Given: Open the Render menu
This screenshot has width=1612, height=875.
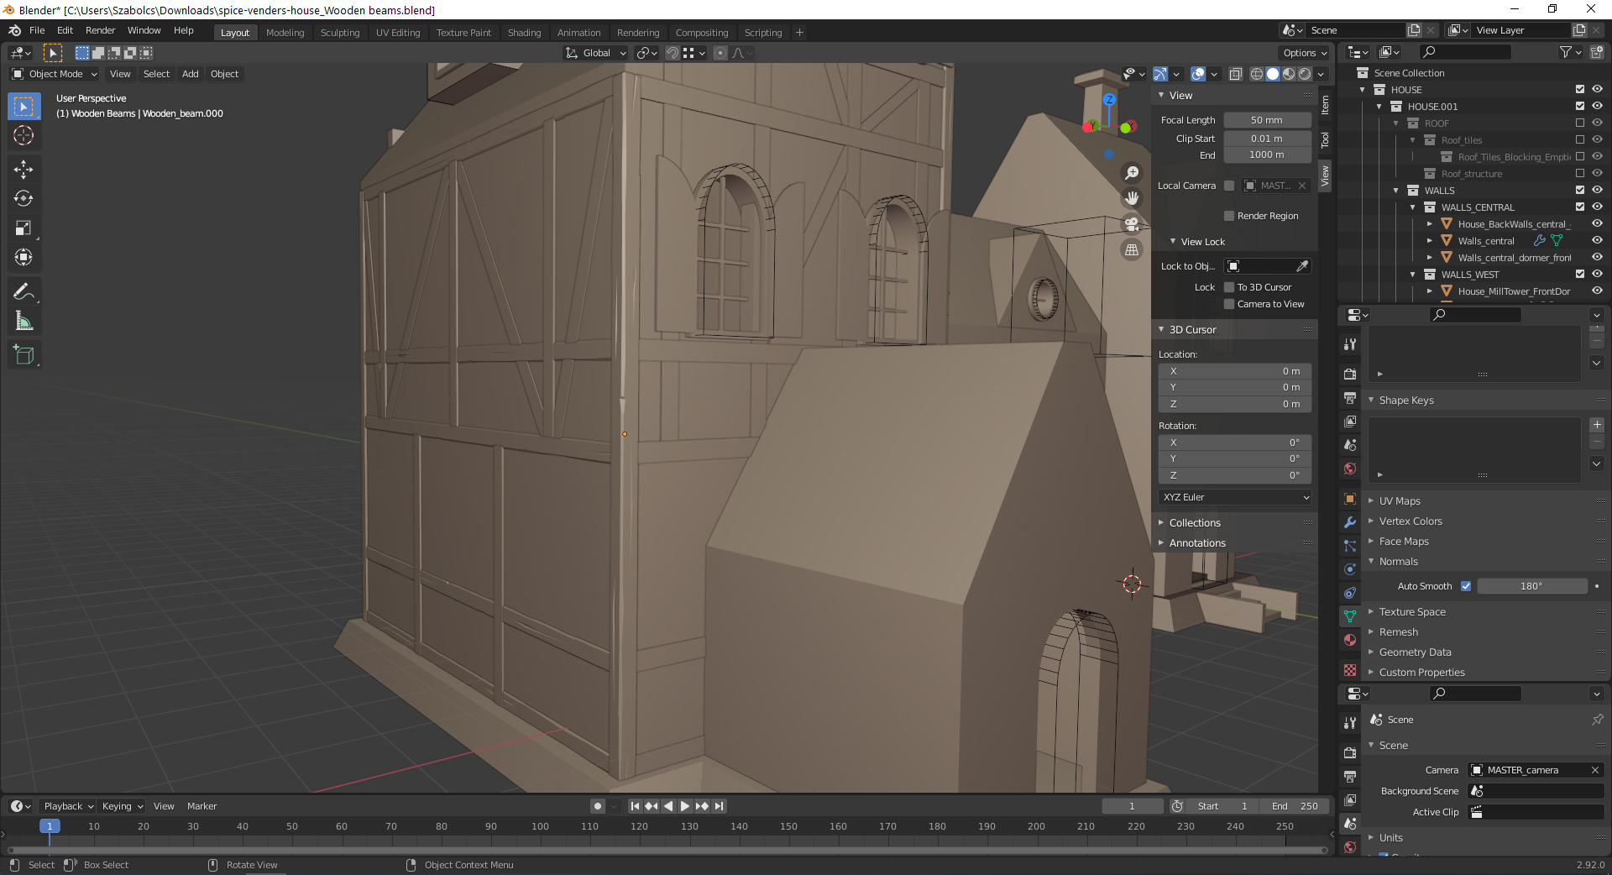Looking at the screenshot, I should 100,30.
